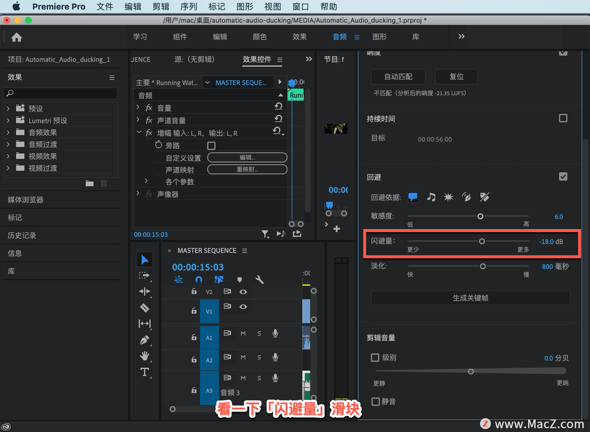590x432 pixels.
Task: Expand the 音频效果 folder
Action: tap(8, 132)
